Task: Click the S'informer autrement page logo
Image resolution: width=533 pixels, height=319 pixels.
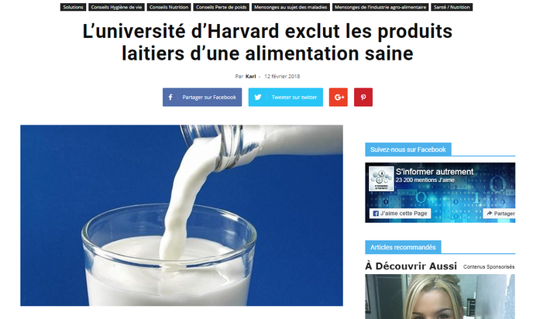Action: point(381,179)
